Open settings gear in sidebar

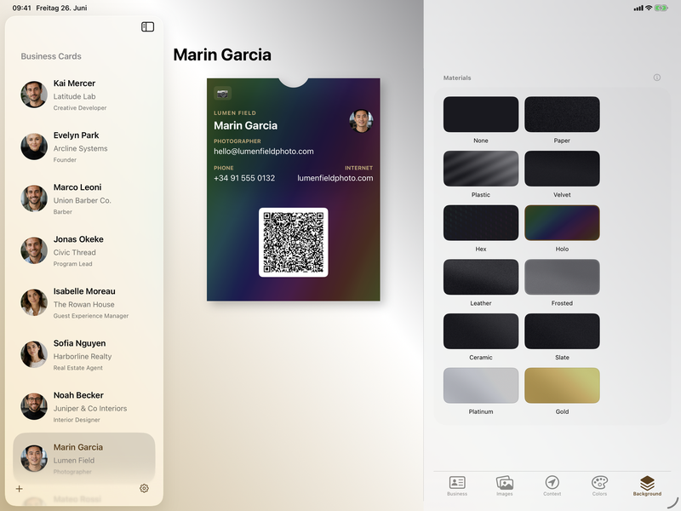[144, 488]
